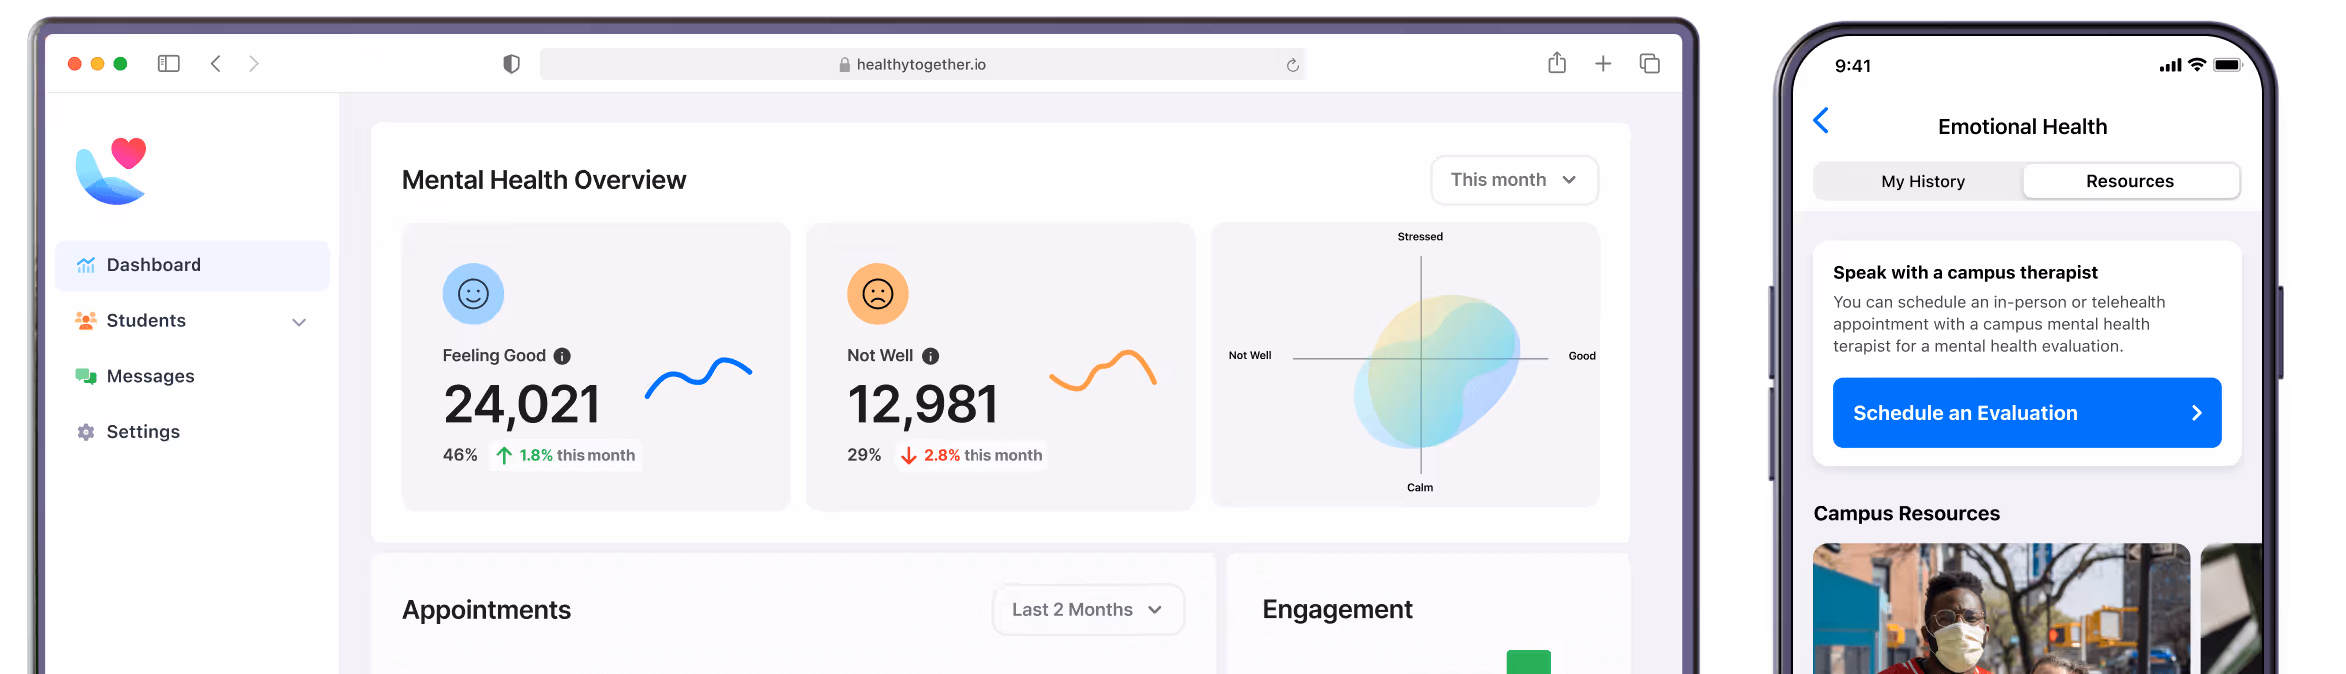
Task: Click the healthytogether.io address bar
Action: click(922, 64)
